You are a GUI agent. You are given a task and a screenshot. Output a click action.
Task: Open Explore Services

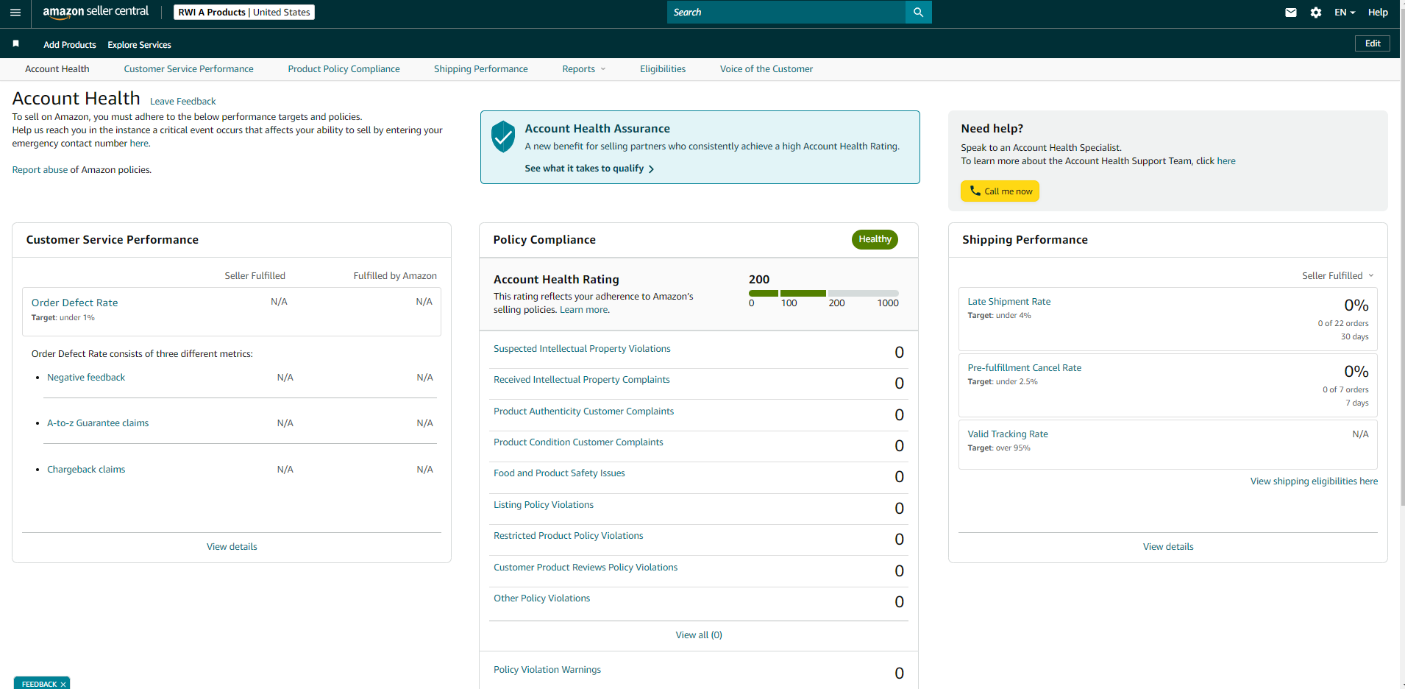point(139,45)
